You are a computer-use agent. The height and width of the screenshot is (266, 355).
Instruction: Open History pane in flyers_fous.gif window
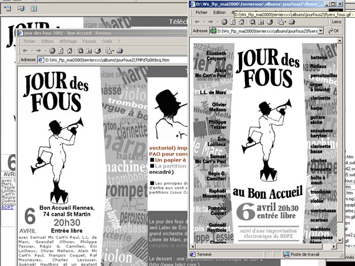270,22
